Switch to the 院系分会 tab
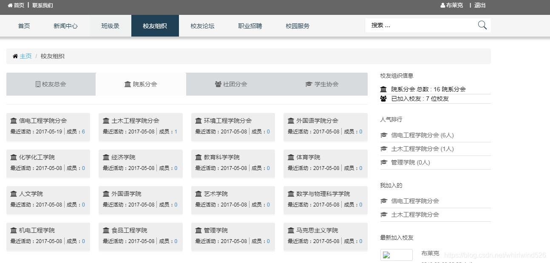 pyautogui.click(x=141, y=84)
